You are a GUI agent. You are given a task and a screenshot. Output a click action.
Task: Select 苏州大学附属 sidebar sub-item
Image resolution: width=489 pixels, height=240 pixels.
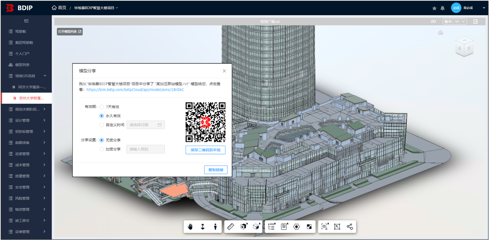[26, 98]
